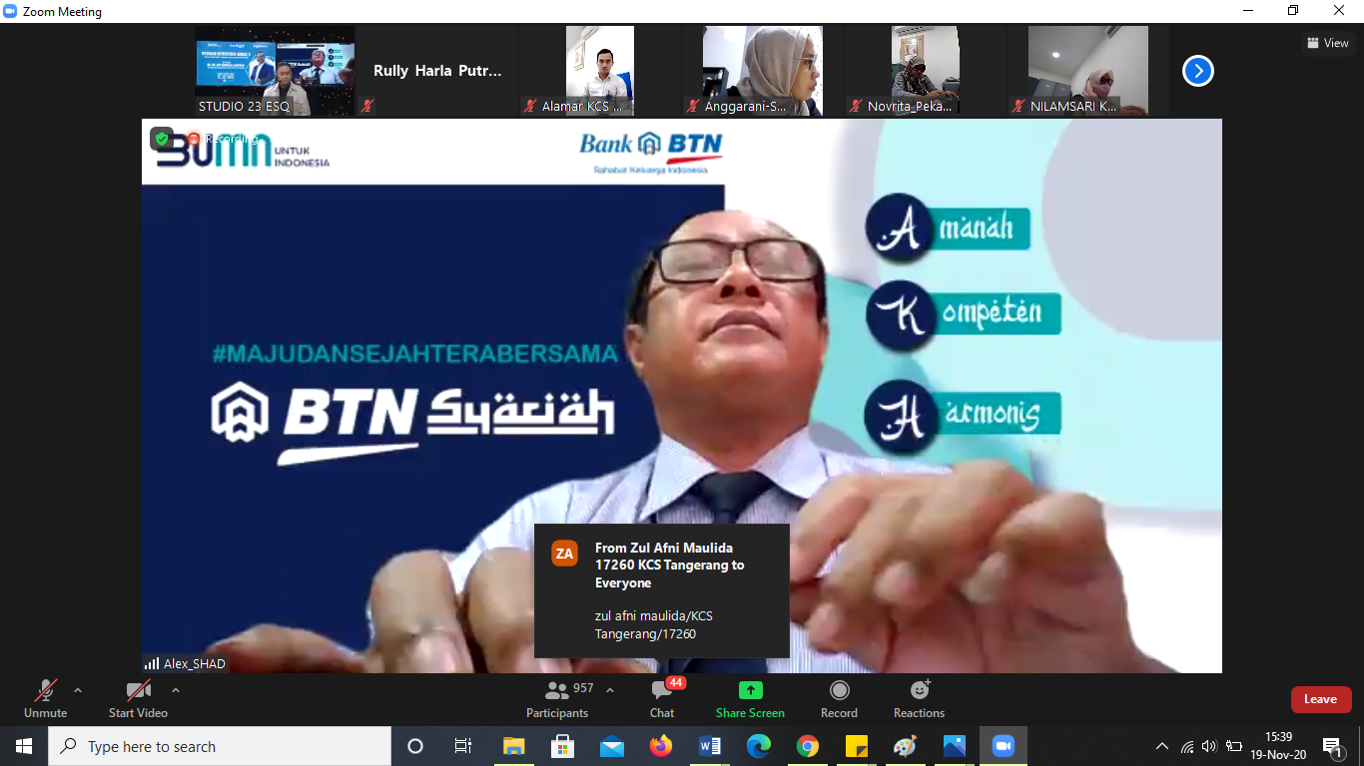Toggle microphone with Unmute button
This screenshot has height=766, width=1364.
[46, 698]
